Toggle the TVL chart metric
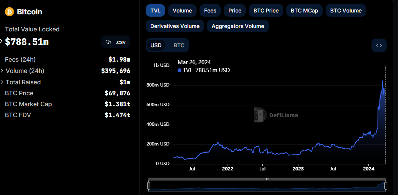398x195 pixels. coord(155,10)
